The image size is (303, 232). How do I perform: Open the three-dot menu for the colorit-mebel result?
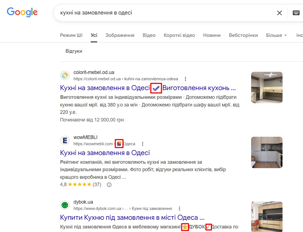[185, 79]
